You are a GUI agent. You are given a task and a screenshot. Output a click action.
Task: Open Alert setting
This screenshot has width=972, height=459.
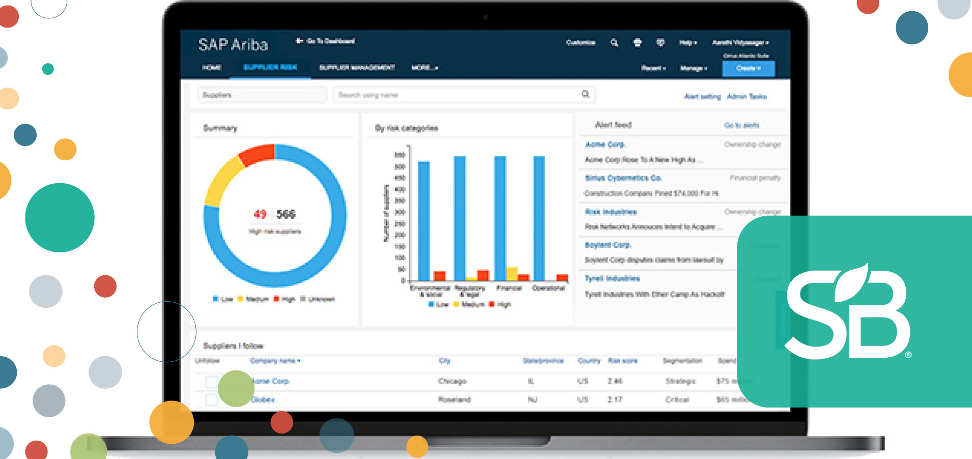coord(702,96)
